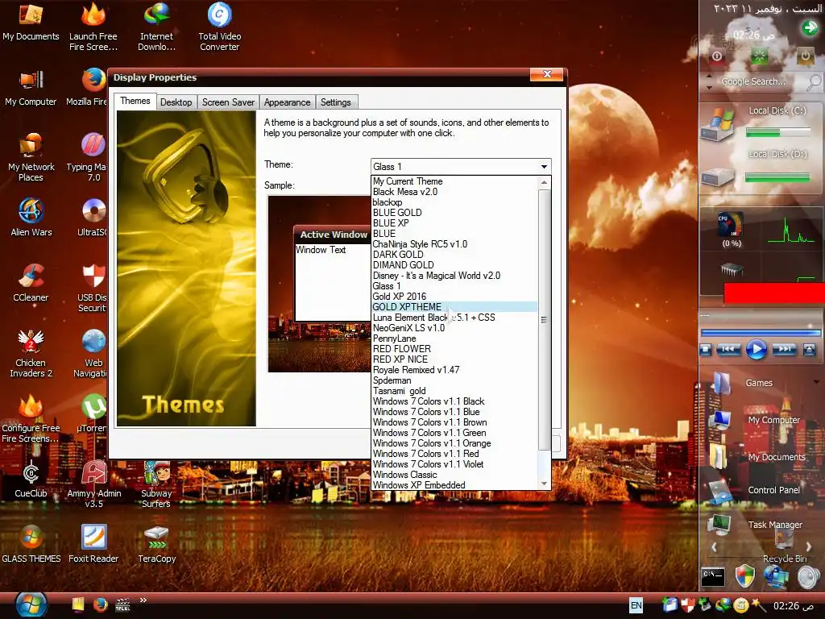Screen dimensions: 825x619
Task: Click the EN language indicator
Action: [x=636, y=605]
